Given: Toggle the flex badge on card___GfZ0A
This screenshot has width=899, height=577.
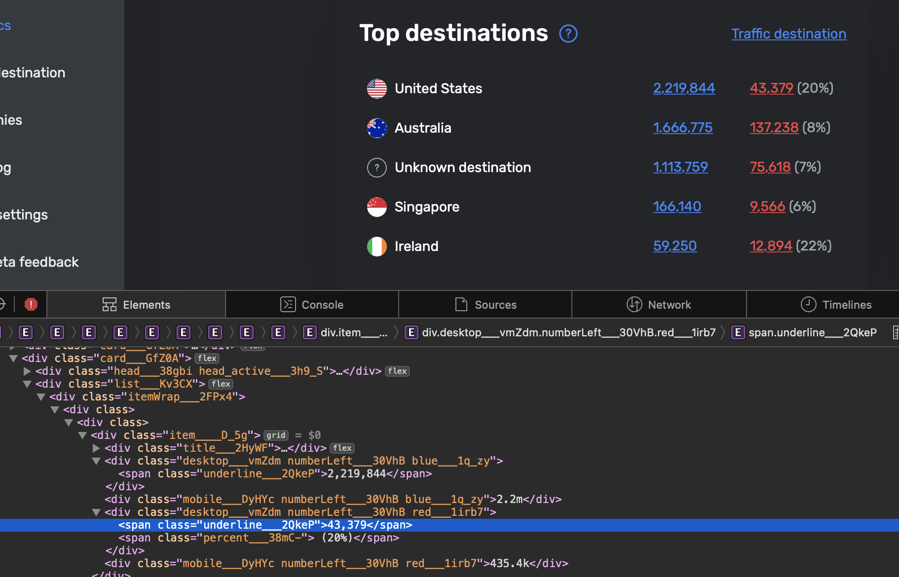Looking at the screenshot, I should [207, 359].
